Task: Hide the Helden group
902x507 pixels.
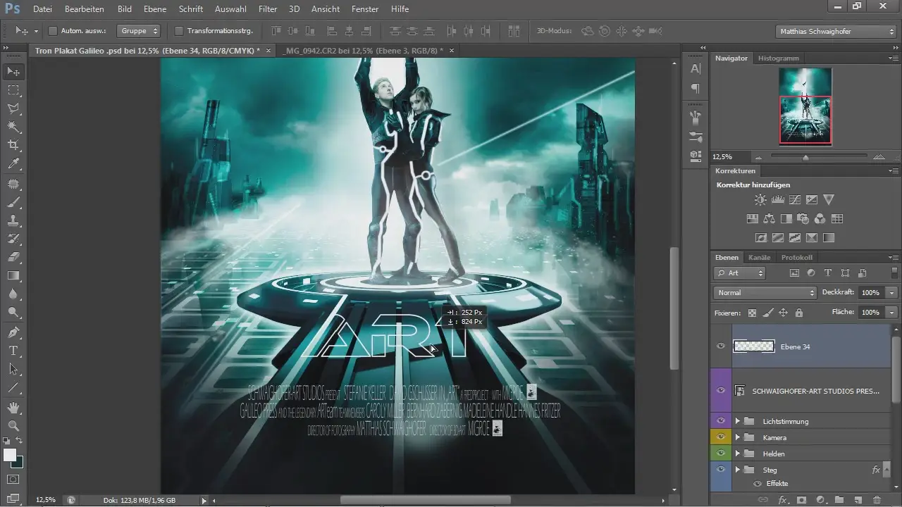Action: pyautogui.click(x=720, y=453)
